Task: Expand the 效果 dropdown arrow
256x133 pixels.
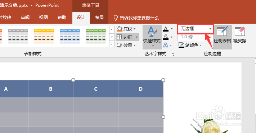Action: tap(135, 45)
